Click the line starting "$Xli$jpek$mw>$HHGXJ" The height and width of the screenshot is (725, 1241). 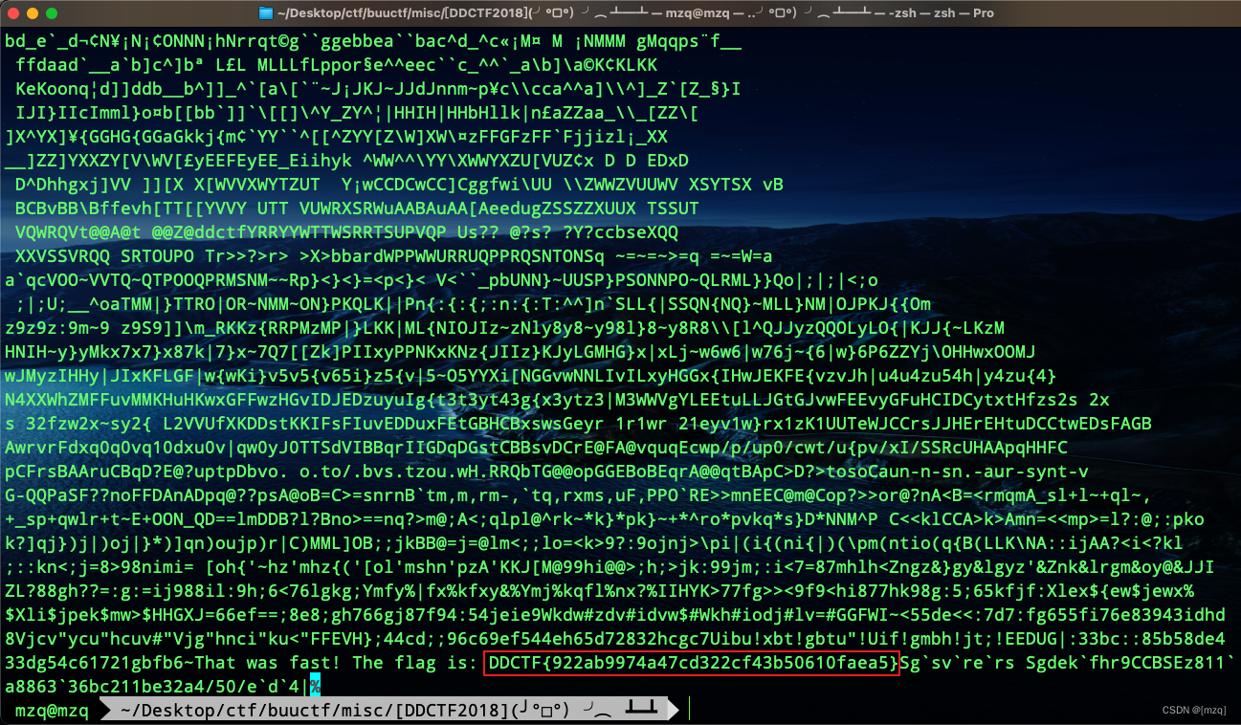click(x=616, y=615)
